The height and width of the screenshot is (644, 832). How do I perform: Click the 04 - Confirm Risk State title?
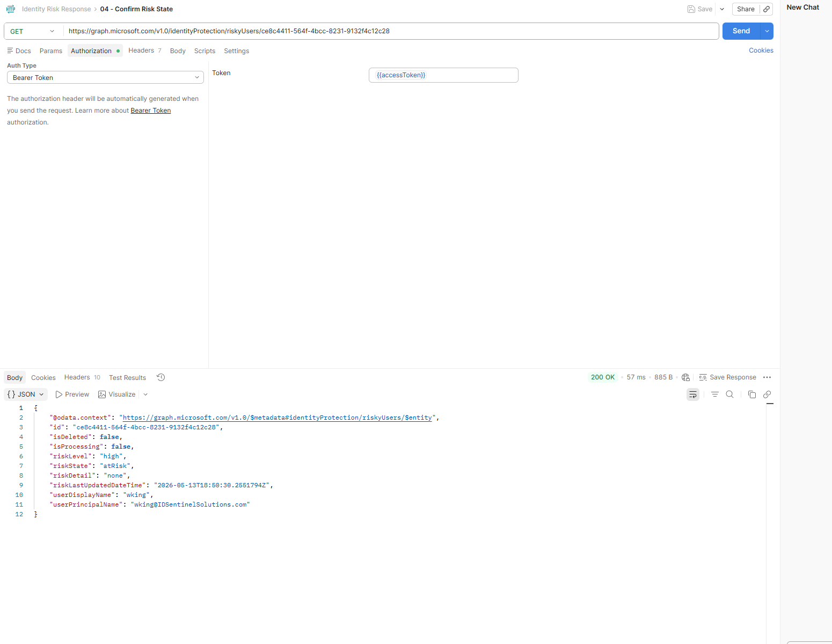tap(136, 9)
